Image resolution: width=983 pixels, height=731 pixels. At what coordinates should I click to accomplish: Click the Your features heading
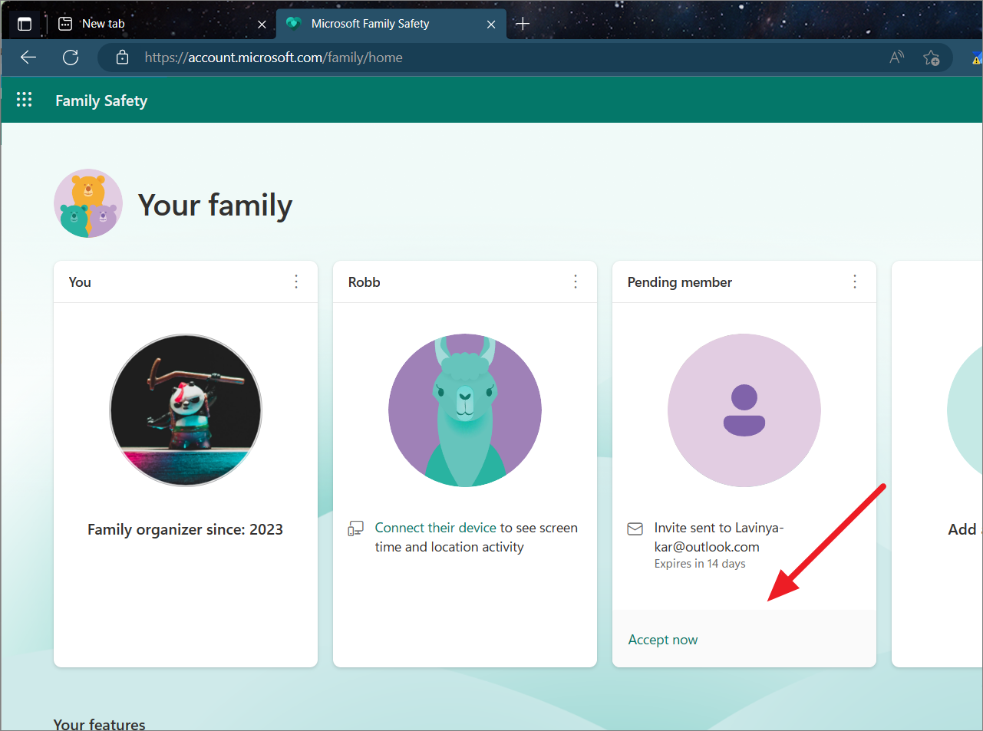point(99,724)
